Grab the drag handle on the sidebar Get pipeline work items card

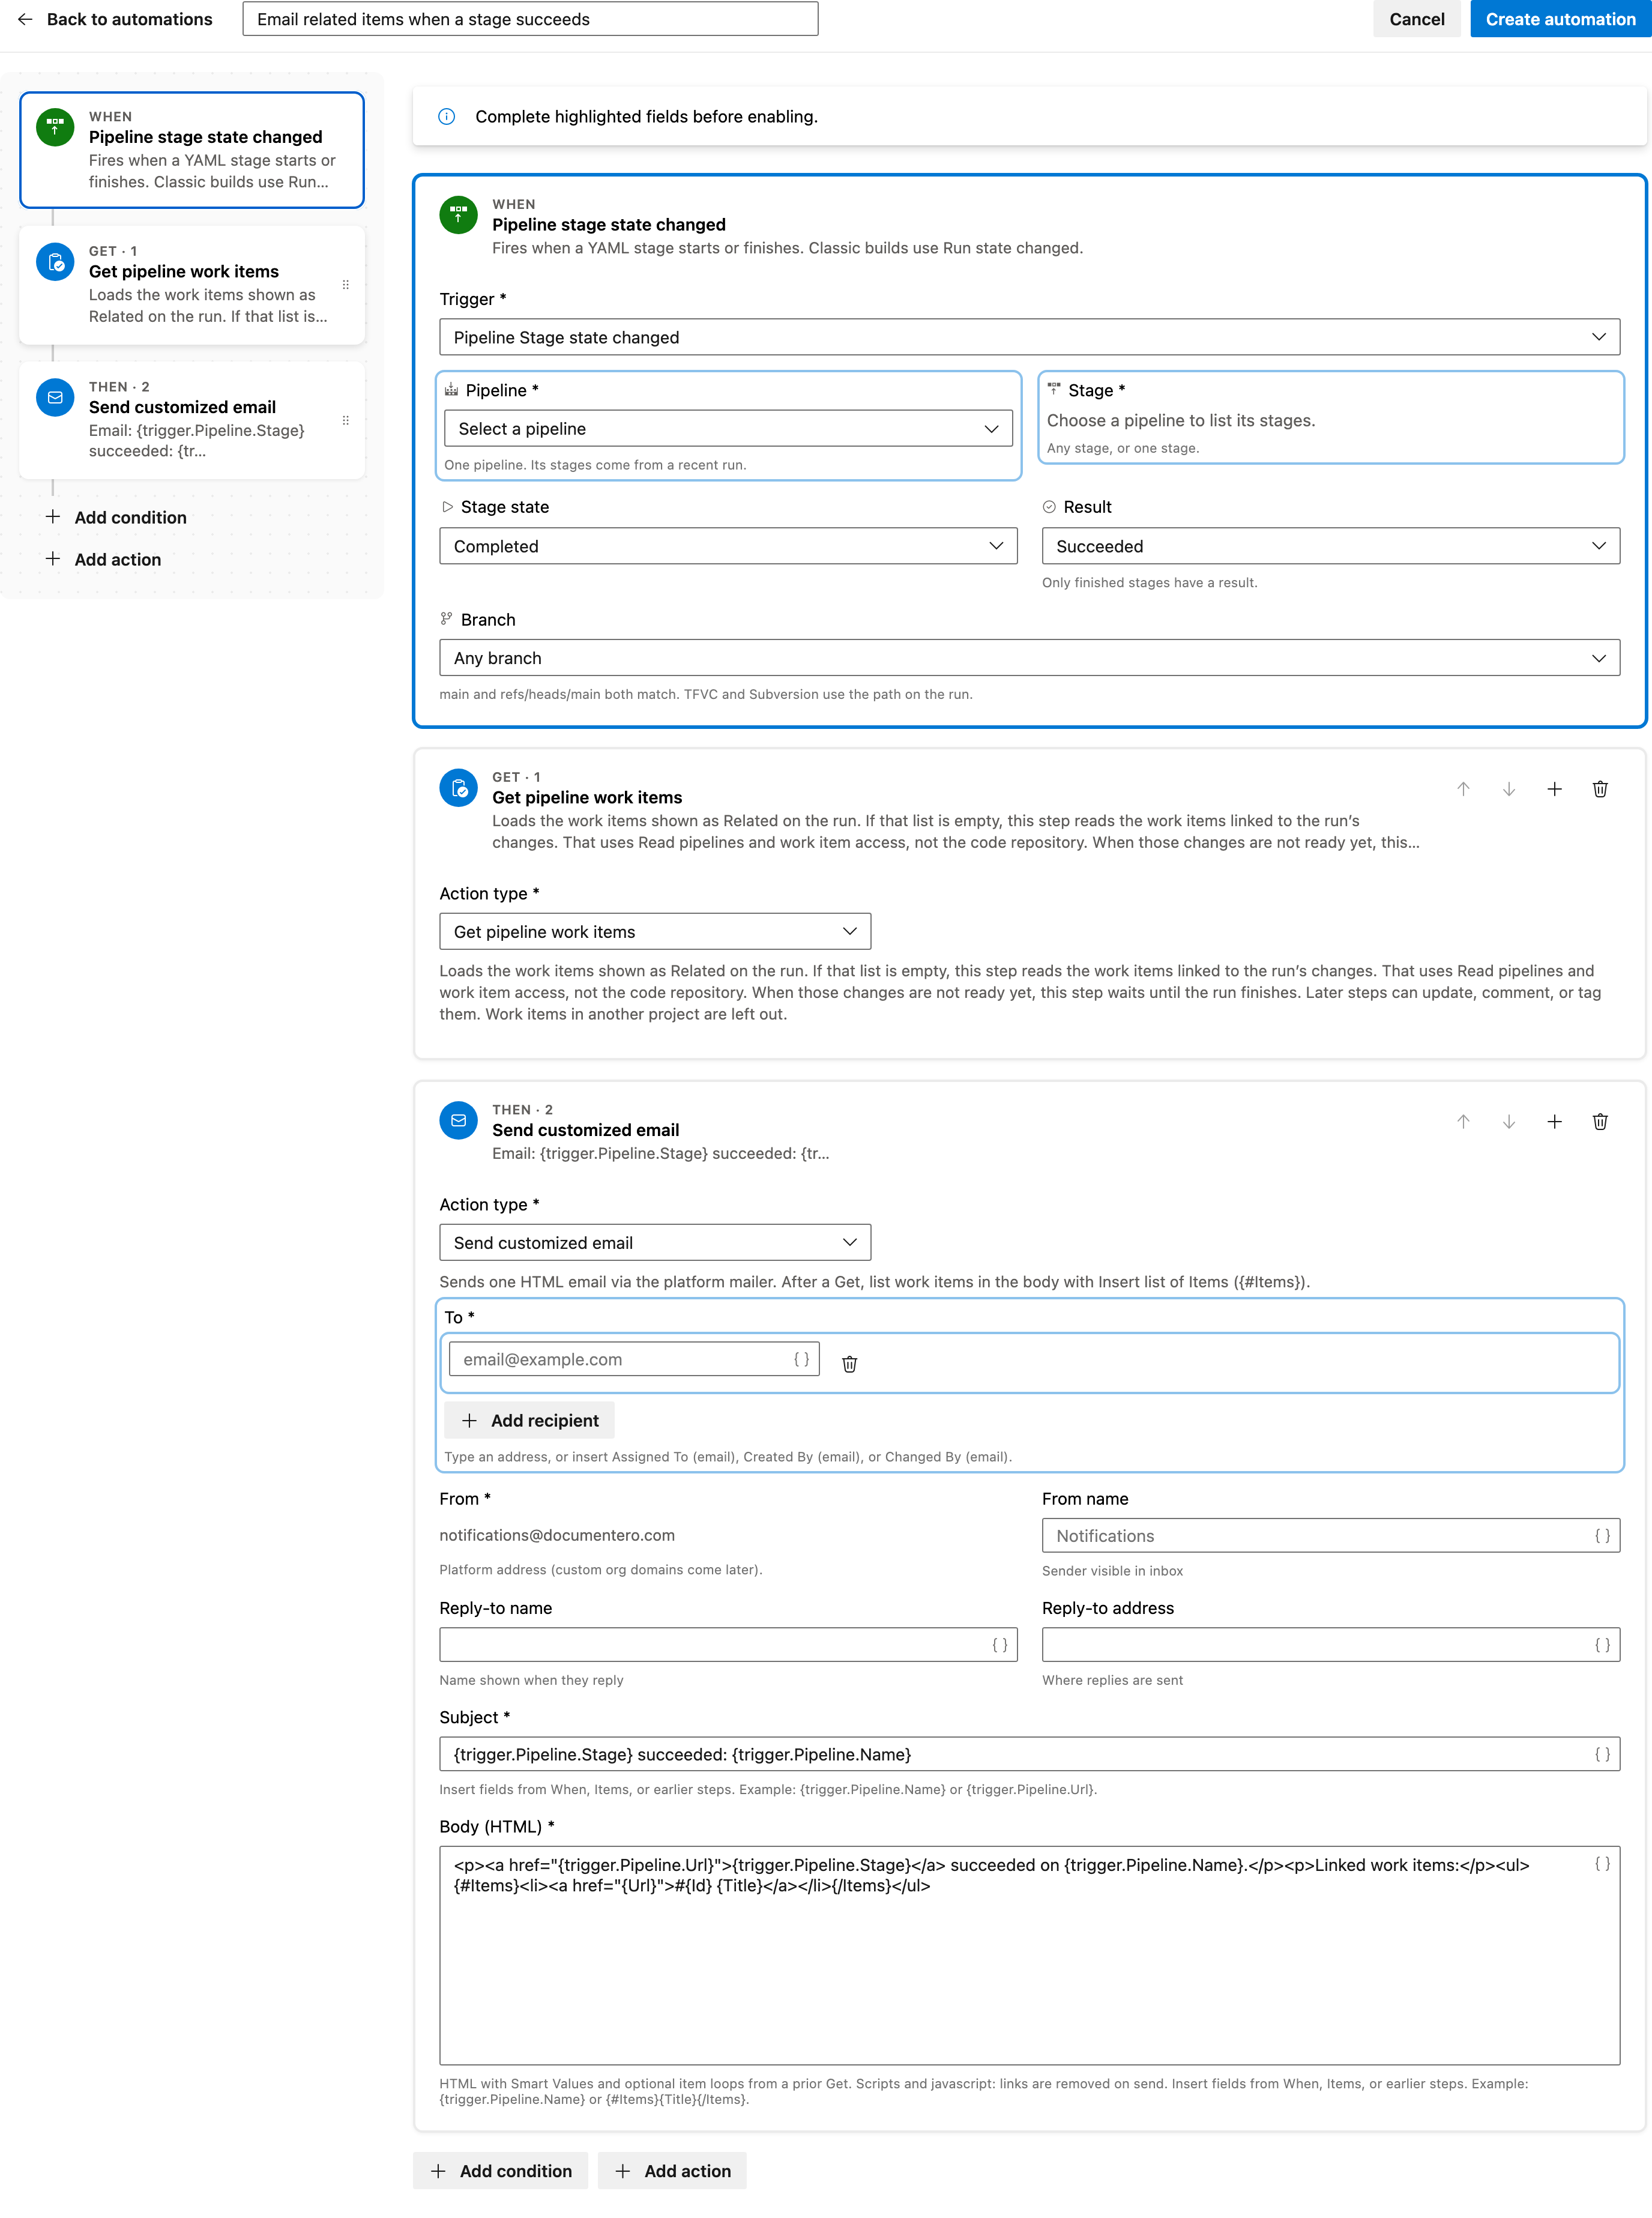[x=346, y=285]
